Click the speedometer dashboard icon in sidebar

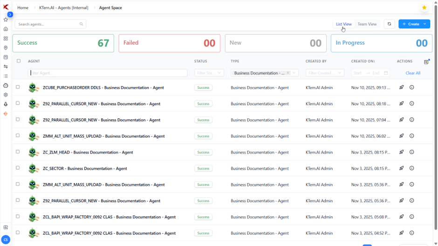pyautogui.click(x=6, y=86)
